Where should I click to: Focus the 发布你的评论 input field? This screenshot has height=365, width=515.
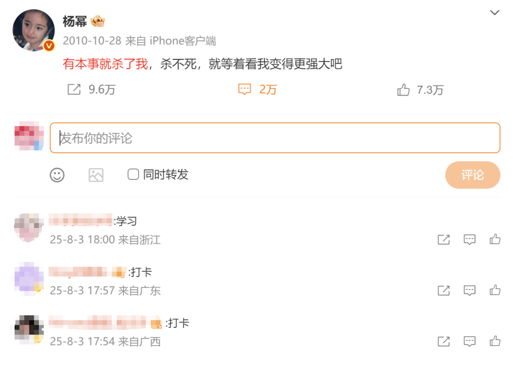click(275, 138)
